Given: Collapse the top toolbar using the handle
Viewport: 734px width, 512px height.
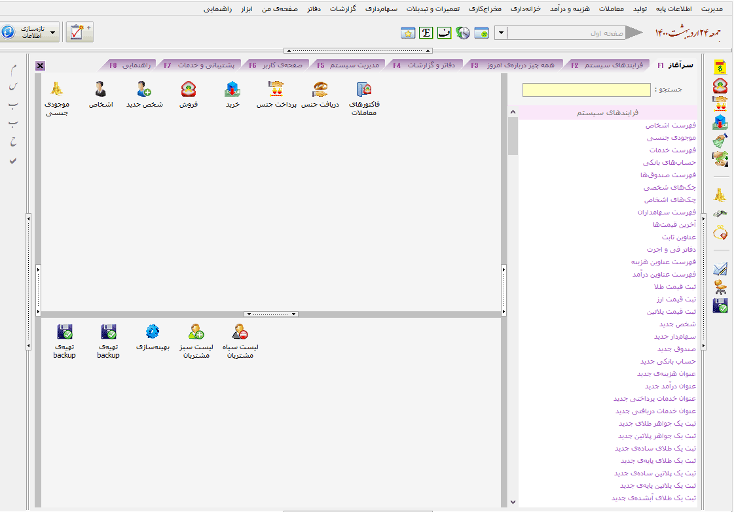Looking at the screenshot, I should pos(358,50).
